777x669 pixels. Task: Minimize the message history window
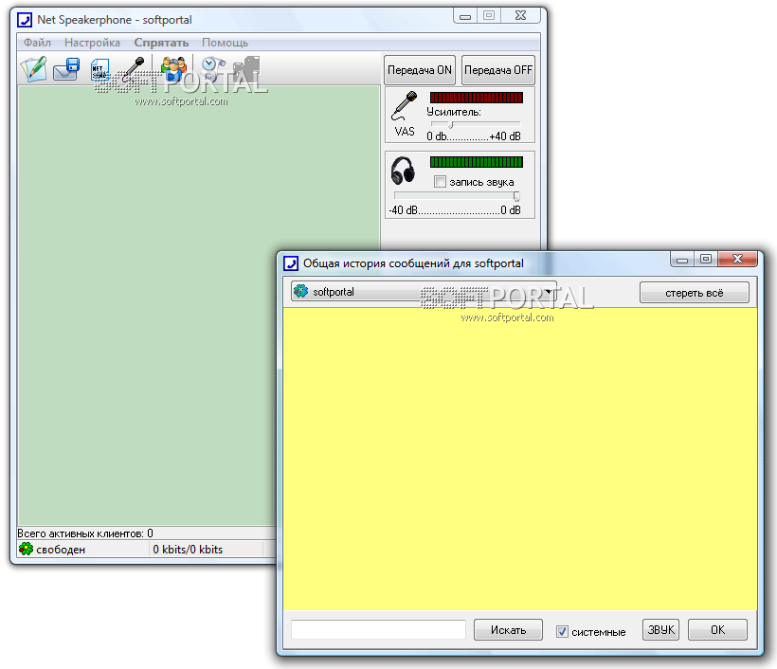click(x=682, y=259)
